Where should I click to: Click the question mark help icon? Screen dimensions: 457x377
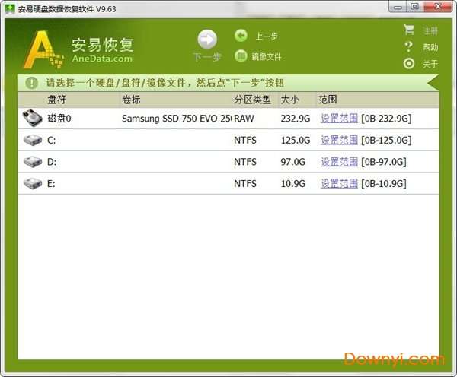(409, 46)
